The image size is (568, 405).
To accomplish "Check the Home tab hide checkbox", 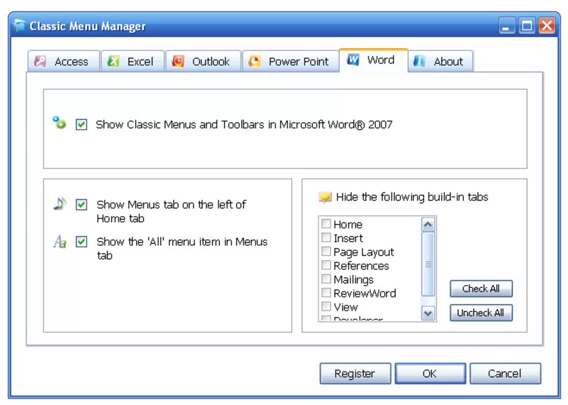I will tap(326, 223).
